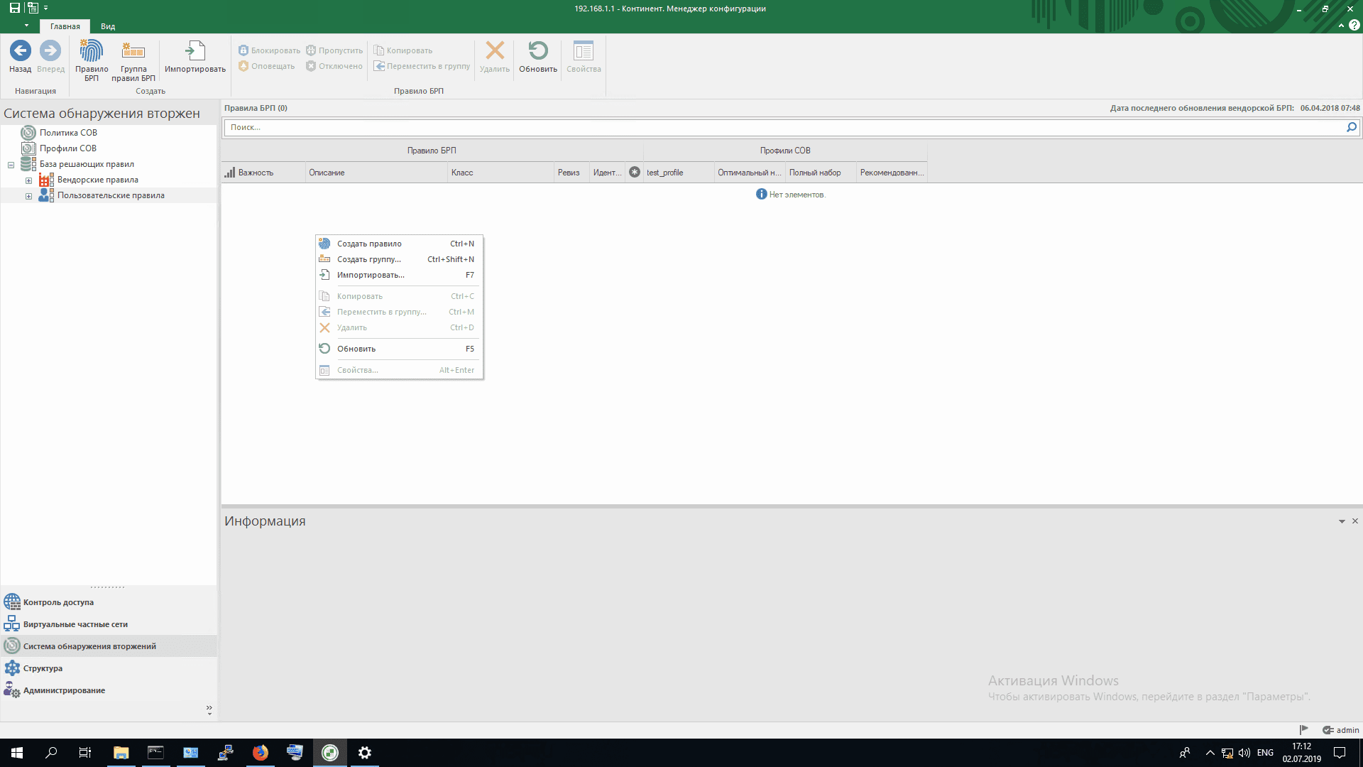Image resolution: width=1363 pixels, height=767 pixels.
Task: Choose Создать правило in context menu
Action: click(369, 244)
